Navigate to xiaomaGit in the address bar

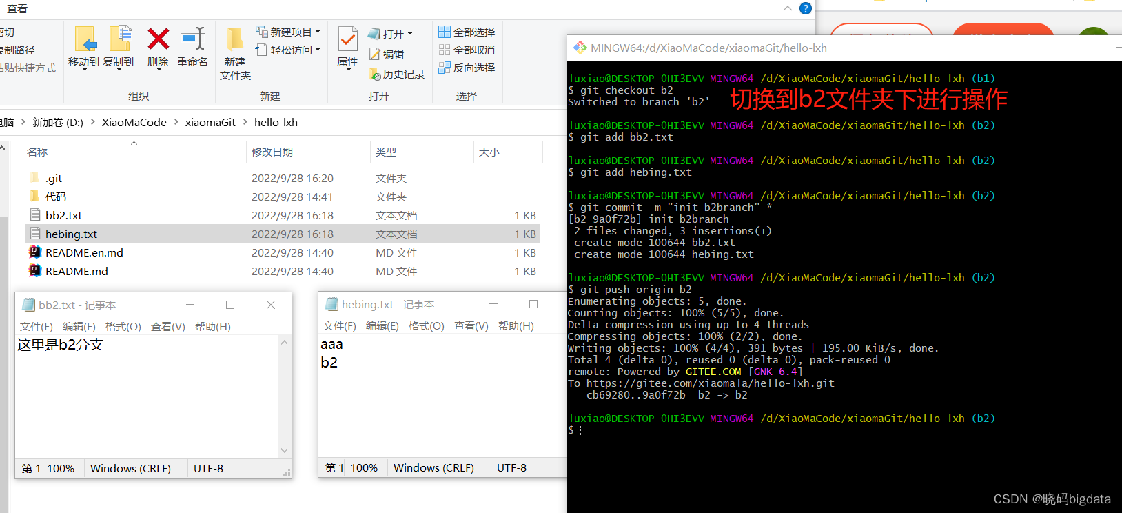tap(210, 122)
